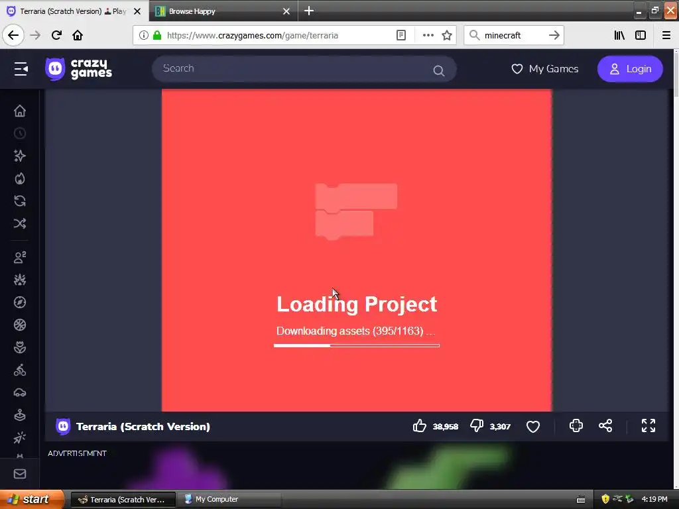679x509 pixels.
Task: Click the random game shuffle icon
Action: pyautogui.click(x=20, y=223)
